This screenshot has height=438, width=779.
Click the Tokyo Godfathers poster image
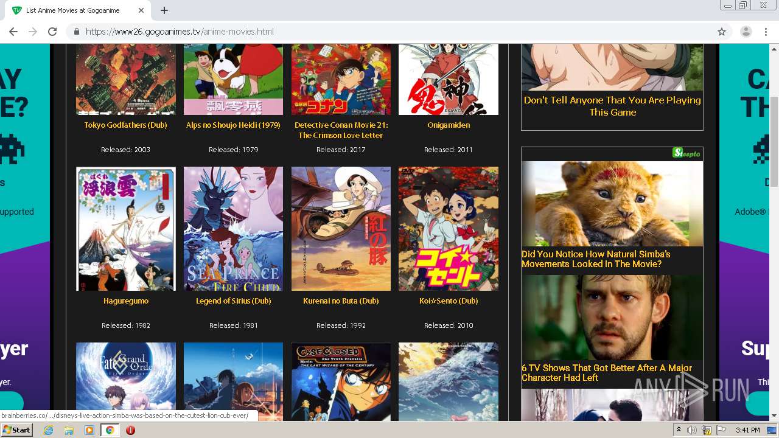[125, 79]
